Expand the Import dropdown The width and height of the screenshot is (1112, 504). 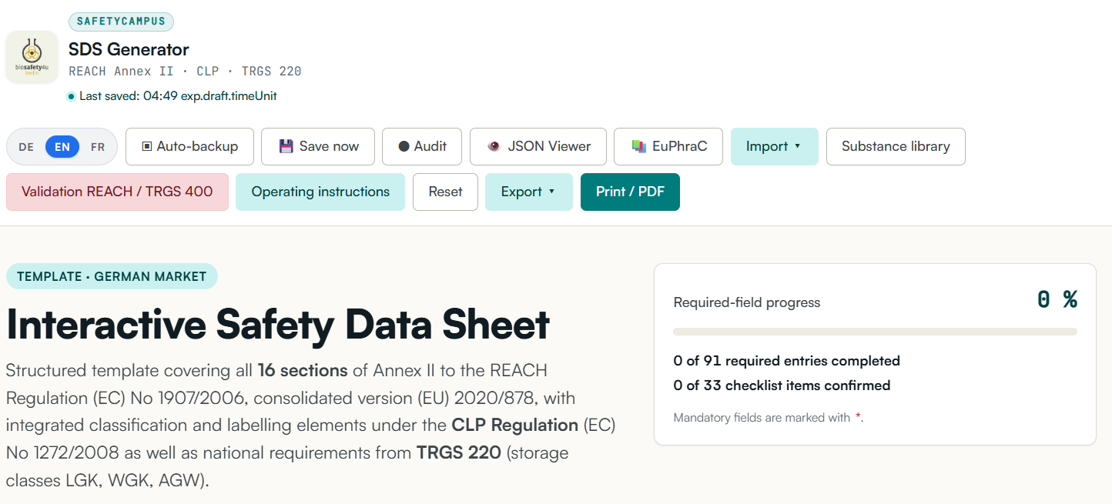click(x=774, y=146)
